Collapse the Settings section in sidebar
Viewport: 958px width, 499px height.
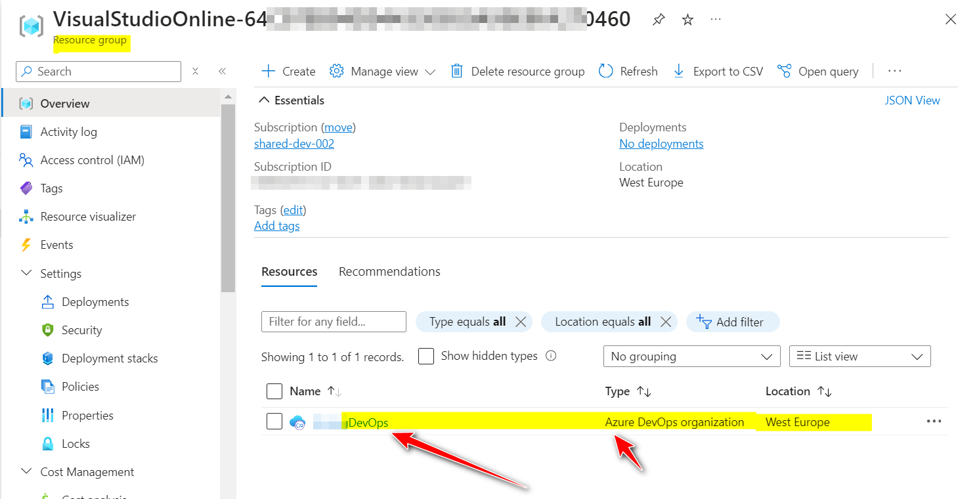click(x=26, y=273)
